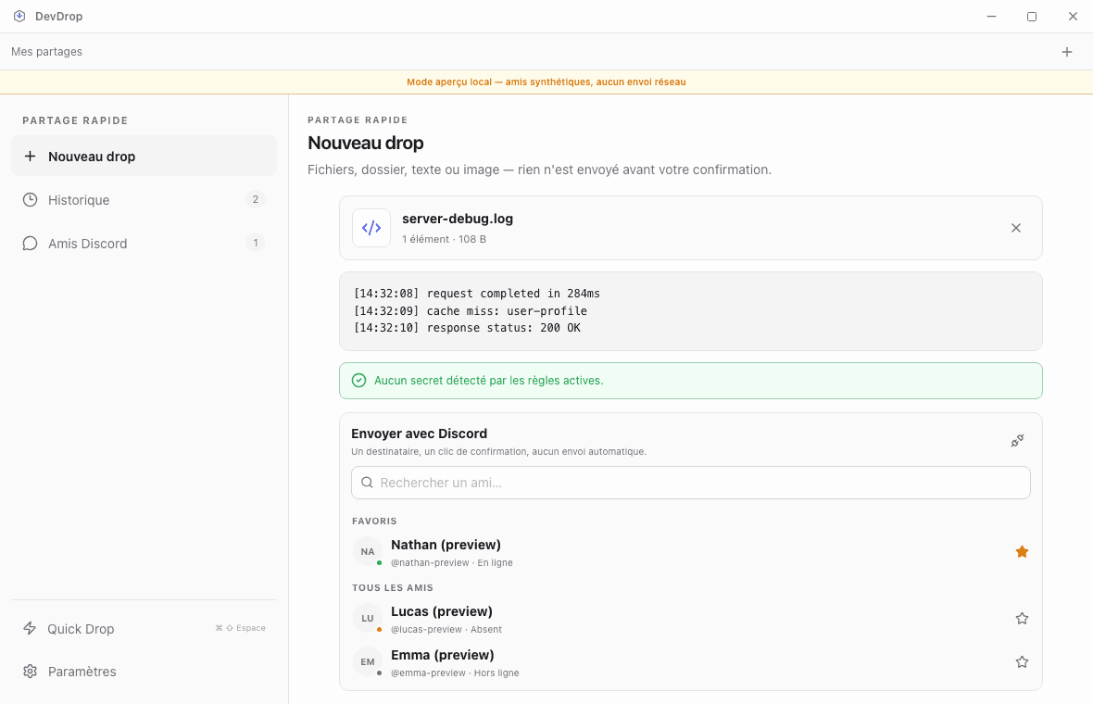Click the Paramètres gear icon
This screenshot has height=704, width=1093.
tap(30, 672)
